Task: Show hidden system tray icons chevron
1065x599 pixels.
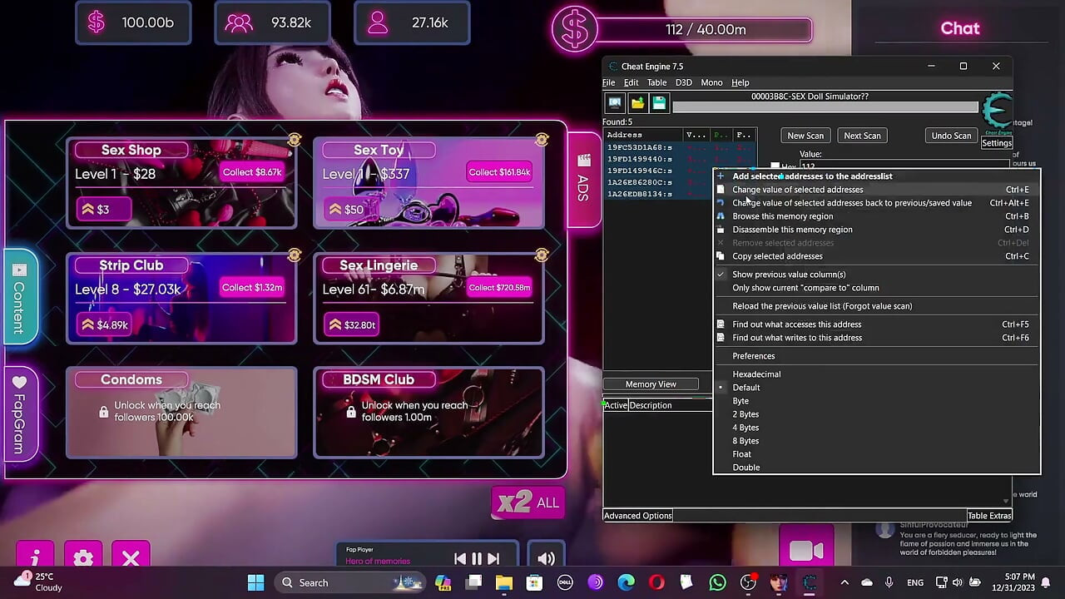Action: pos(845,582)
